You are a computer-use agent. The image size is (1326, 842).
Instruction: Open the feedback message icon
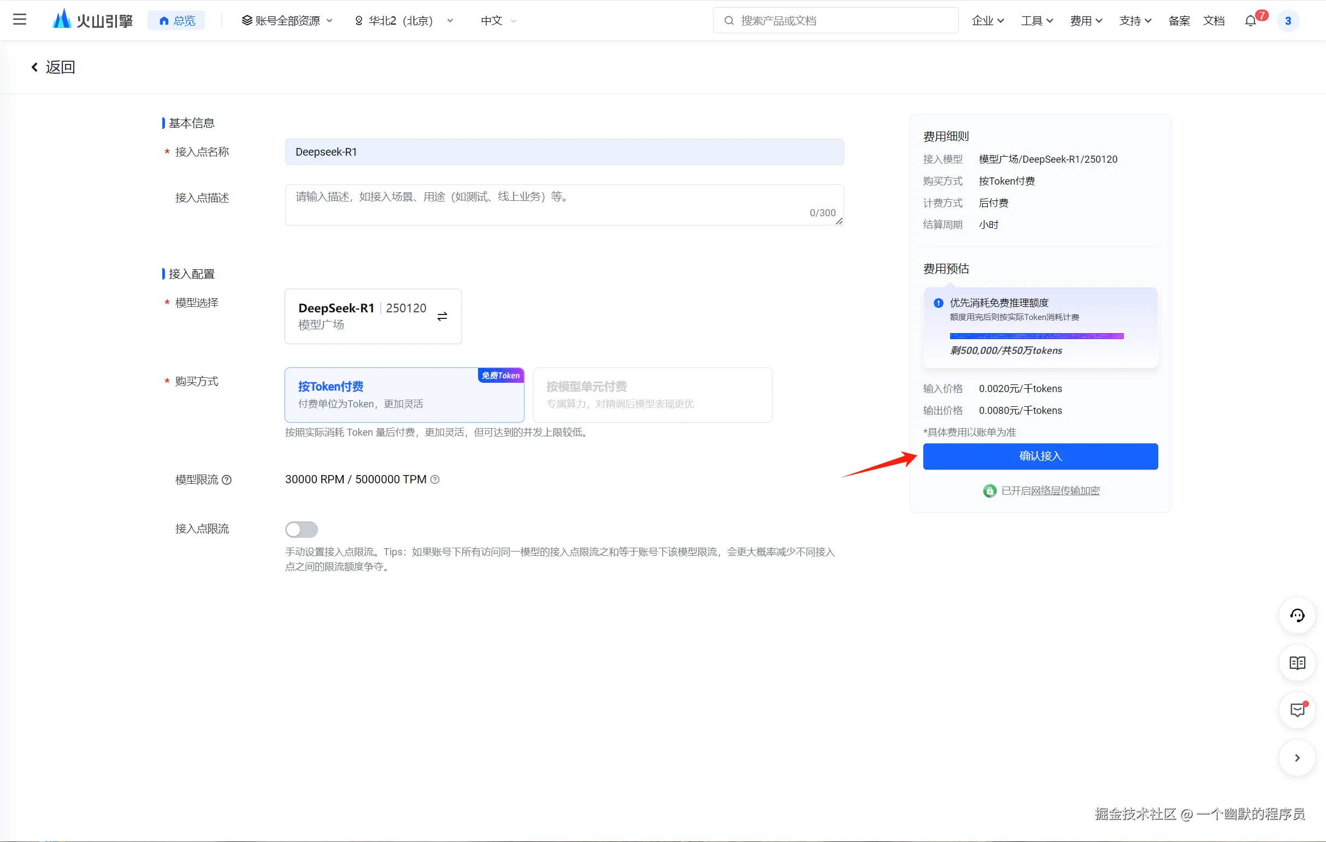(1298, 710)
